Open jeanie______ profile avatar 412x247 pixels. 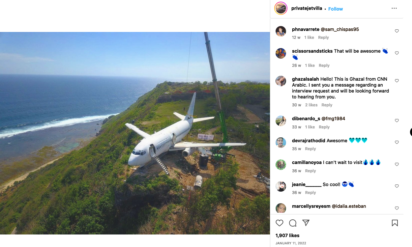(281, 186)
